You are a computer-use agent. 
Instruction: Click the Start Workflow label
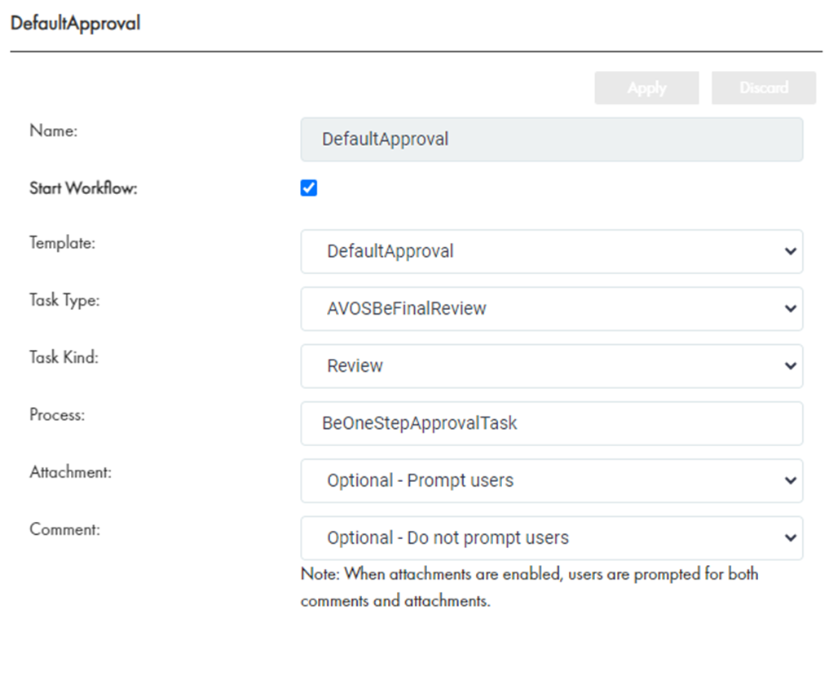tap(83, 188)
